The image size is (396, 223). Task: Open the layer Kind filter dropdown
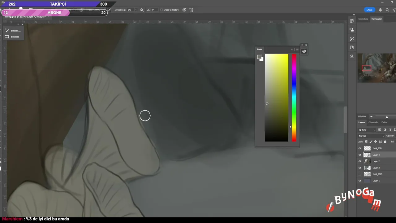[x=367, y=130]
